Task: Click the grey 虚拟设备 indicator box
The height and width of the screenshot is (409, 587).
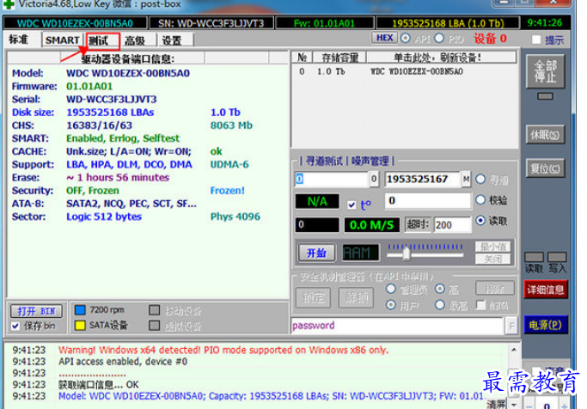Action: [x=154, y=326]
